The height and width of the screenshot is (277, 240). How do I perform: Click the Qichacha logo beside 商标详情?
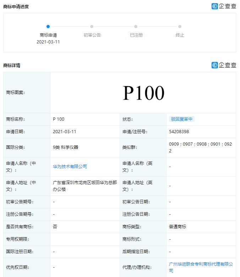pyautogui.click(x=224, y=65)
